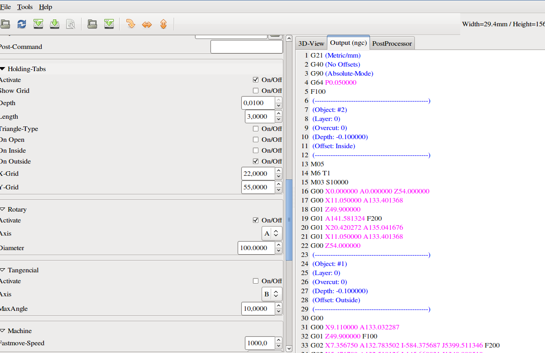
Task: Click the MaxAngle field showing 10,0000
Action: (x=258, y=309)
